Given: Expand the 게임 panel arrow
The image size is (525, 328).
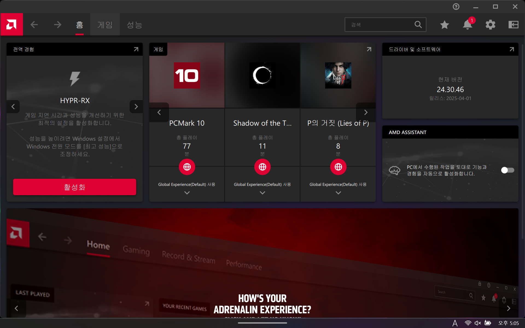Looking at the screenshot, I should 369,49.
